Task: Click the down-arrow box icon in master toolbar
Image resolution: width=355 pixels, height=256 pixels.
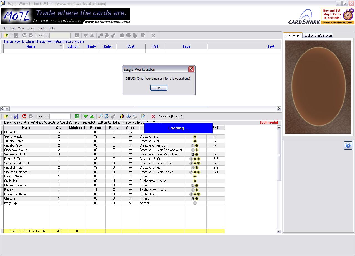Action: [77, 35]
